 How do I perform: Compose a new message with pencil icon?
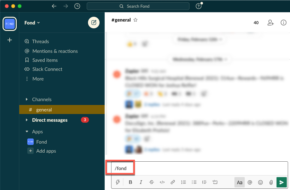[94, 23]
